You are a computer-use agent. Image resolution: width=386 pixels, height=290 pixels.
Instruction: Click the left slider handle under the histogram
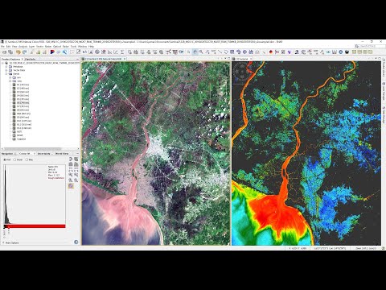coord(4,228)
